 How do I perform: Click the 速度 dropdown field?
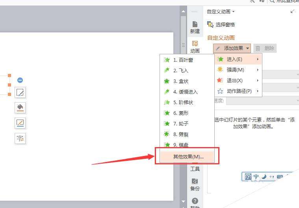pos(262,101)
